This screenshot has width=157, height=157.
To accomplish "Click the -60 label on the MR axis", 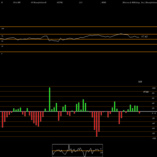I will [x=153, y=128].
